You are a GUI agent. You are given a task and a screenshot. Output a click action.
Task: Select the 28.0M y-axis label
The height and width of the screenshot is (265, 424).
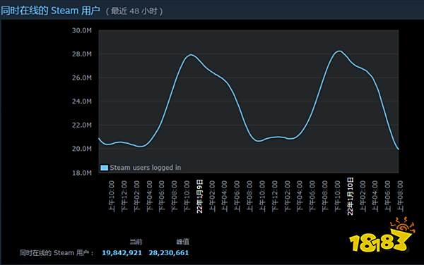[82, 54]
